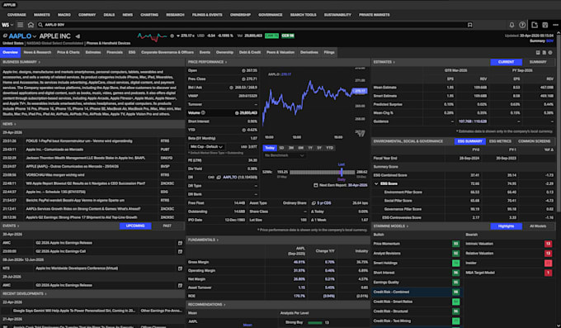Click the vertical scrollbar up arrow
Screen dimensions: 561x328
(x=559, y=33)
